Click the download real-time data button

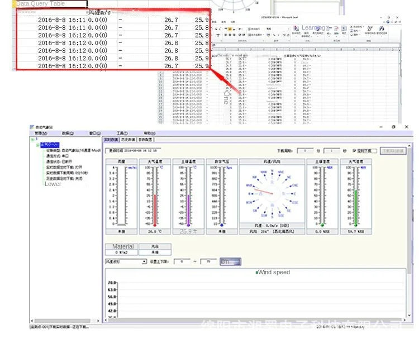click(393, 151)
